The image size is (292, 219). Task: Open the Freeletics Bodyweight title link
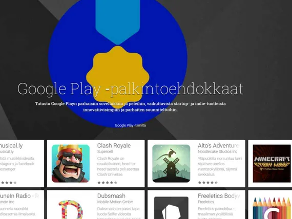[219, 196]
